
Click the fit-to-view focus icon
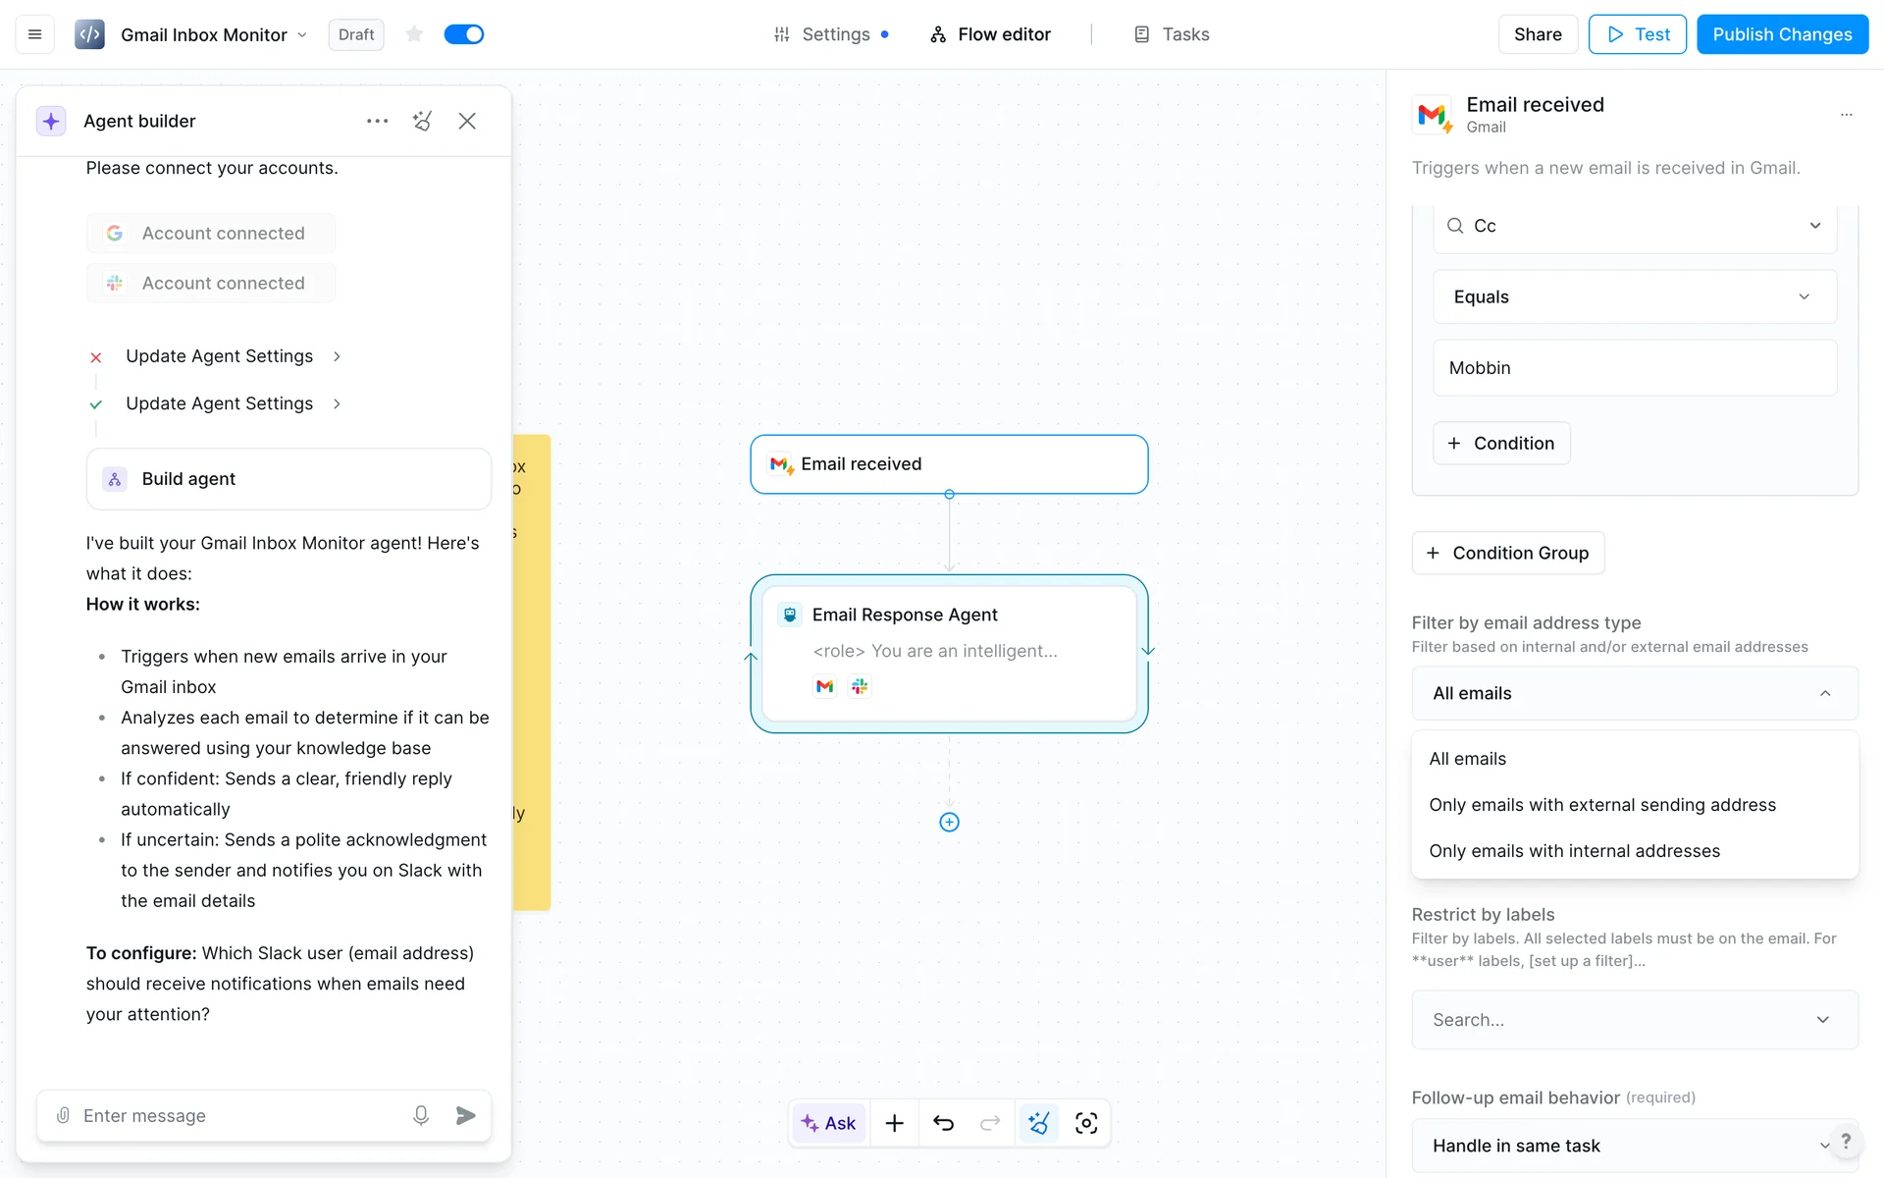(1086, 1123)
